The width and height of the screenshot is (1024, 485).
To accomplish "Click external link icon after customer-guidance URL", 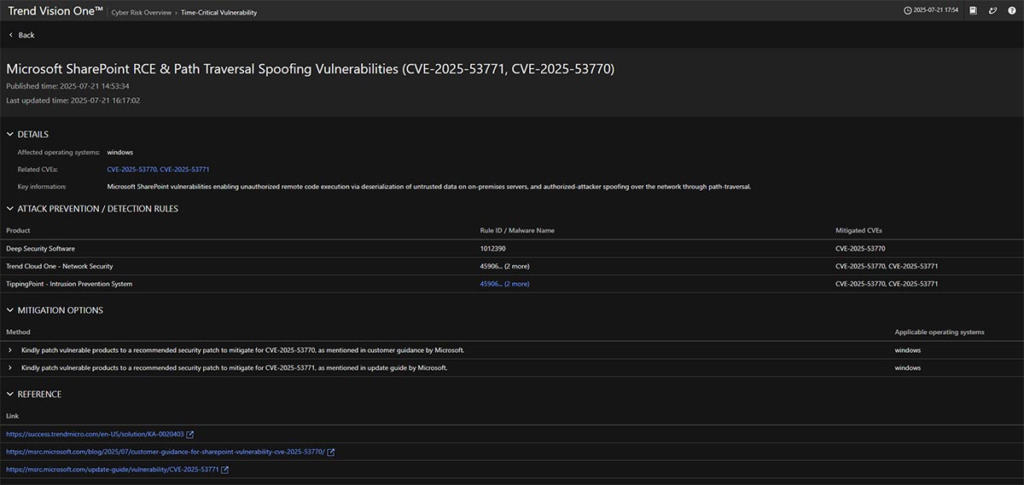I will (x=331, y=452).
